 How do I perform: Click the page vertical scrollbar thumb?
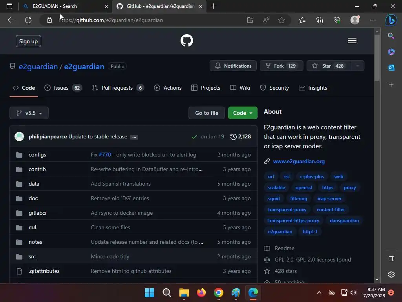coord(376,57)
